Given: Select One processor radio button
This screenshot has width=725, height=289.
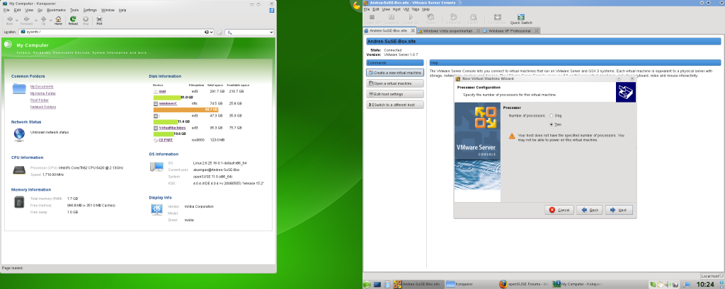Looking at the screenshot, I should (552, 115).
